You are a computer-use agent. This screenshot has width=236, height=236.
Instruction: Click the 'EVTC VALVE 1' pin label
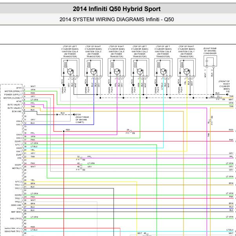15,105
